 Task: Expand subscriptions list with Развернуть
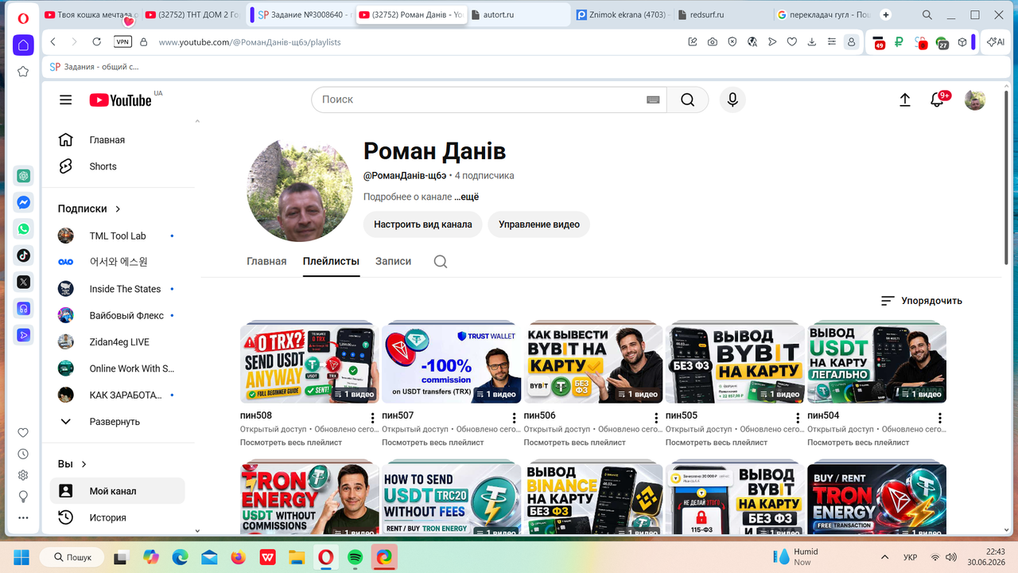click(x=115, y=422)
